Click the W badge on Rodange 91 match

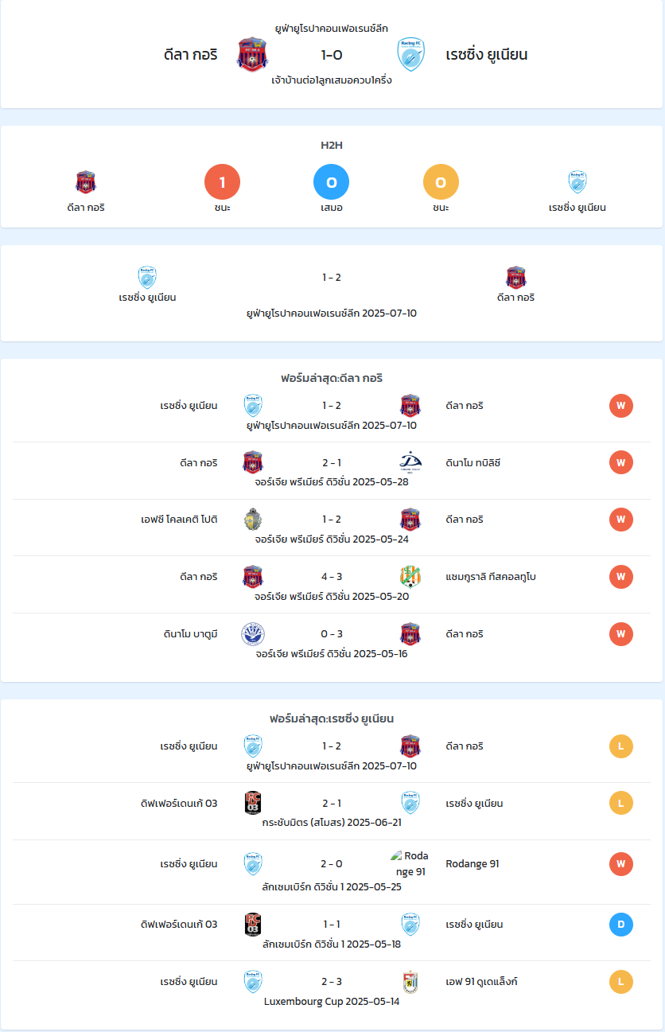(621, 864)
